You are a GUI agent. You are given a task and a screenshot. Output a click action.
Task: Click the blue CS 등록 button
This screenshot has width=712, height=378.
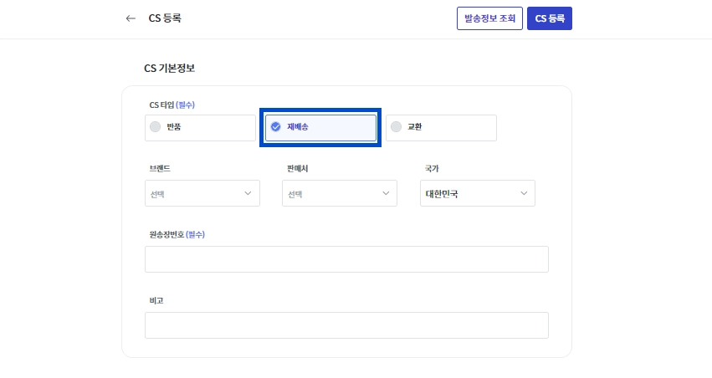pyautogui.click(x=549, y=18)
